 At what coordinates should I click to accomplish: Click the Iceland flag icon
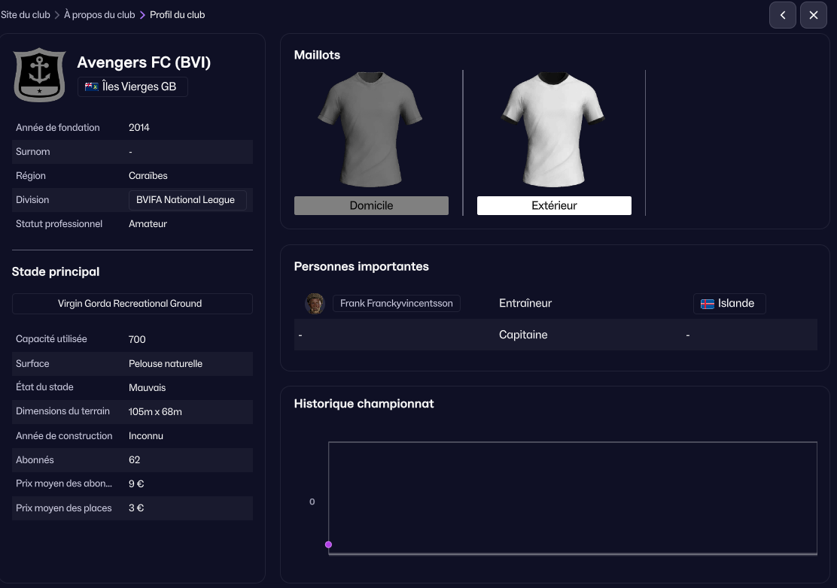tap(707, 304)
